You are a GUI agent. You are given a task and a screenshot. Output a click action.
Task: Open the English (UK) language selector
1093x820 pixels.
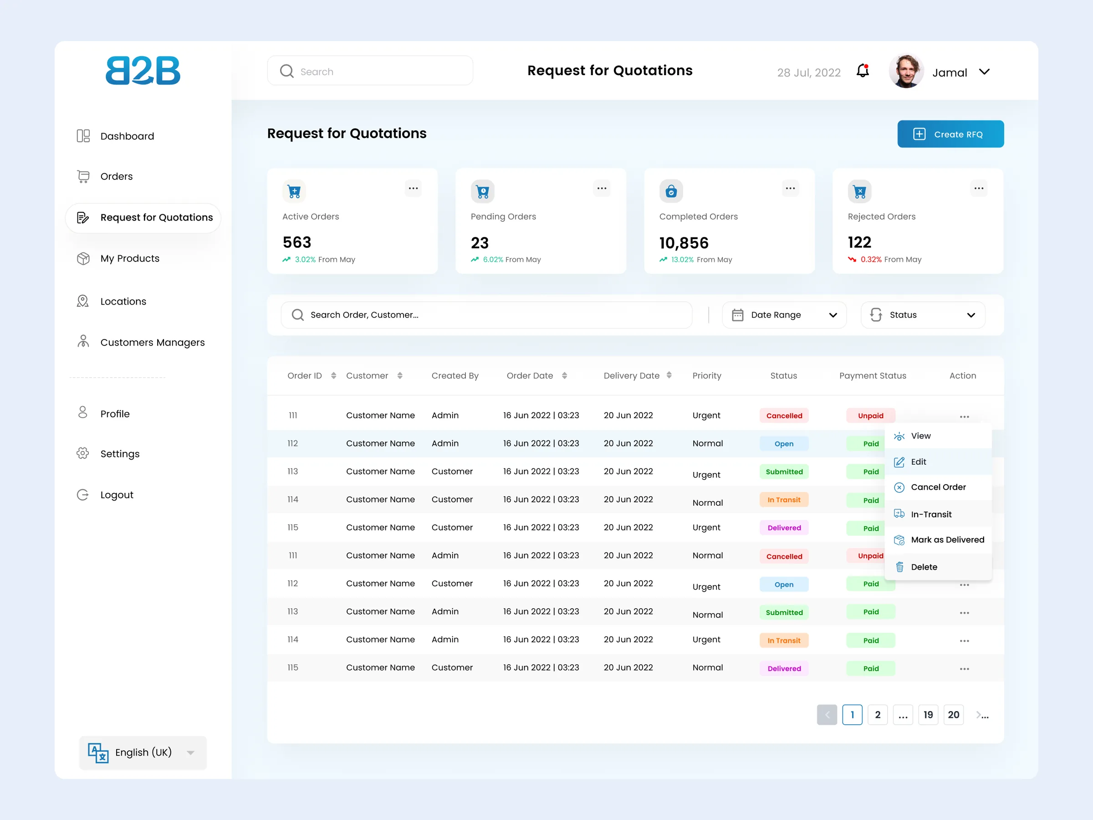tap(143, 752)
